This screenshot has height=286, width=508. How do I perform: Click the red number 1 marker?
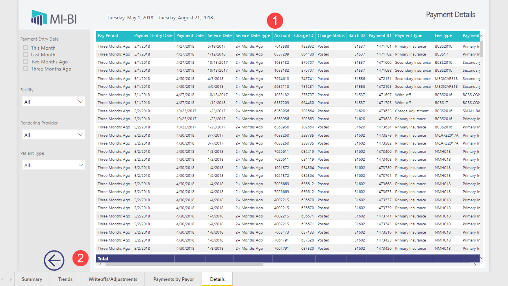point(275,20)
